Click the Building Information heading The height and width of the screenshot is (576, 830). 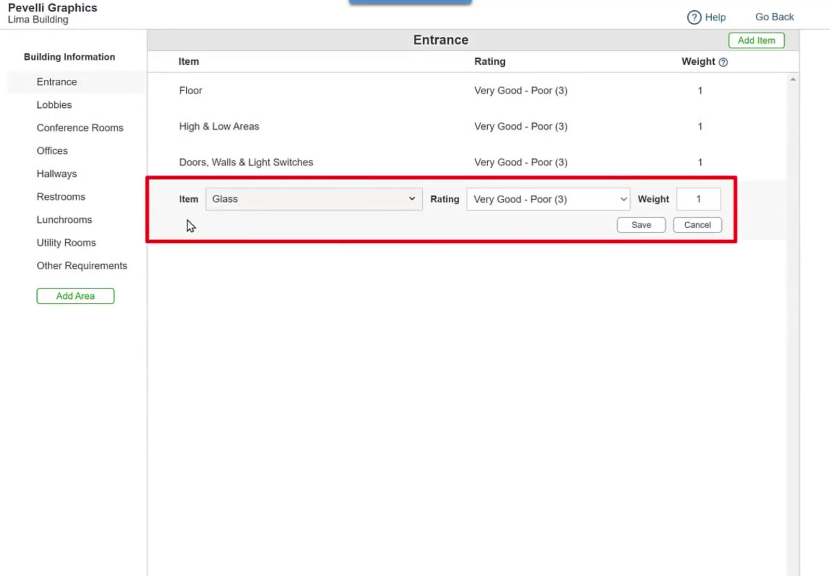tap(70, 57)
